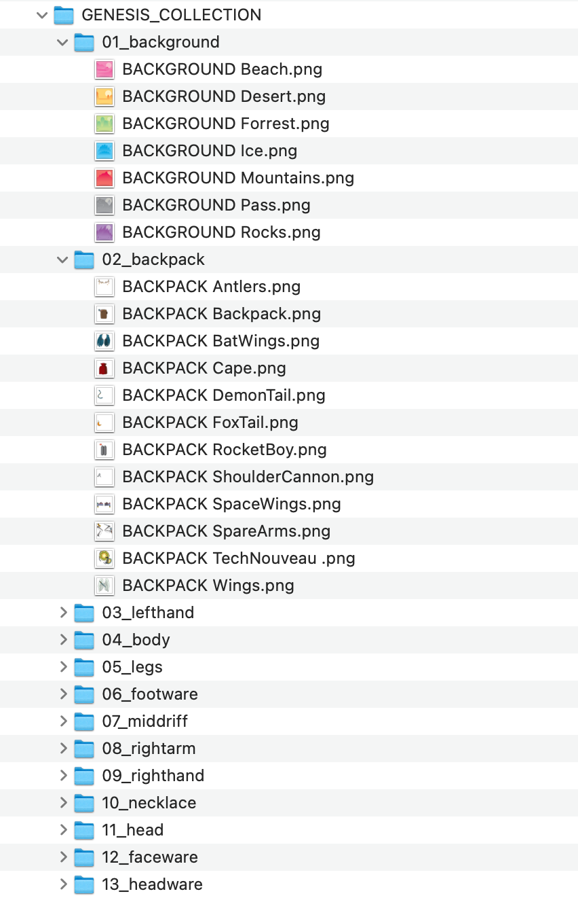Click the BACKPACK Antlers.png file icon
The image size is (578, 898).
[x=104, y=287]
